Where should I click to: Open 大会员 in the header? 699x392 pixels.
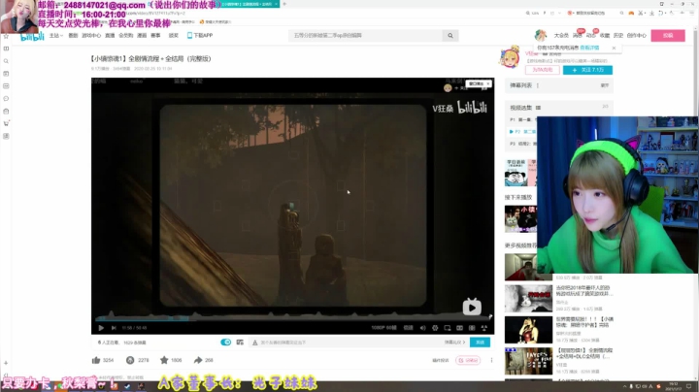(561, 35)
